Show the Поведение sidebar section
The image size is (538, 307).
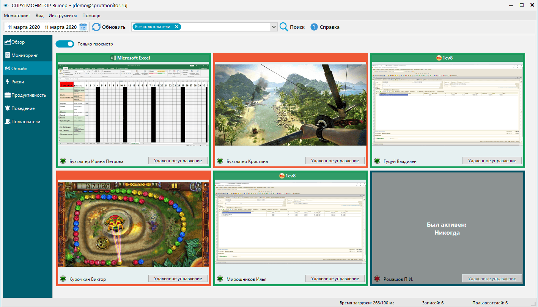tap(28, 108)
